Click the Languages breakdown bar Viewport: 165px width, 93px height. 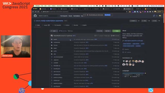pos(134,73)
